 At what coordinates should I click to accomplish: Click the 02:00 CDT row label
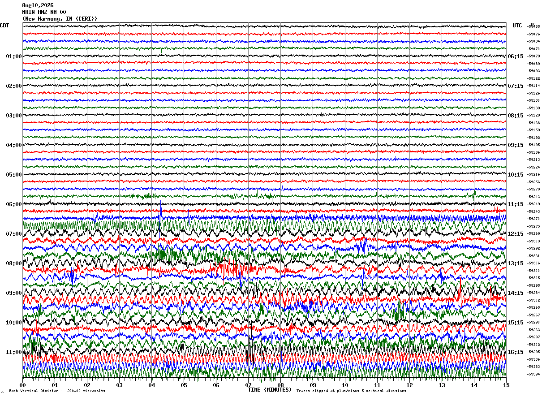(x=14, y=86)
